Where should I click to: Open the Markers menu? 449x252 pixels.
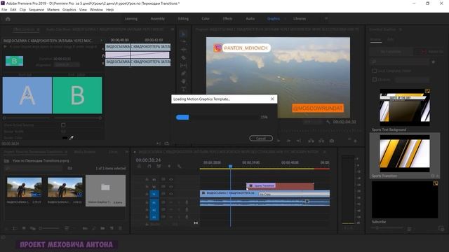[x=53, y=10]
